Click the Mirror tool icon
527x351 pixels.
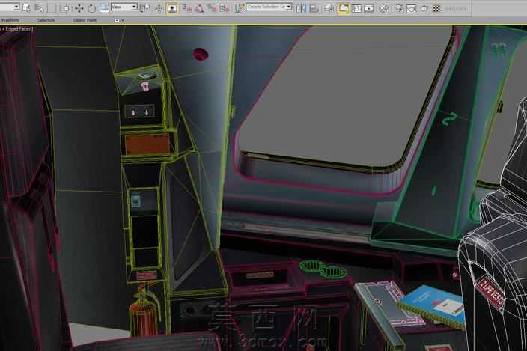(301, 8)
